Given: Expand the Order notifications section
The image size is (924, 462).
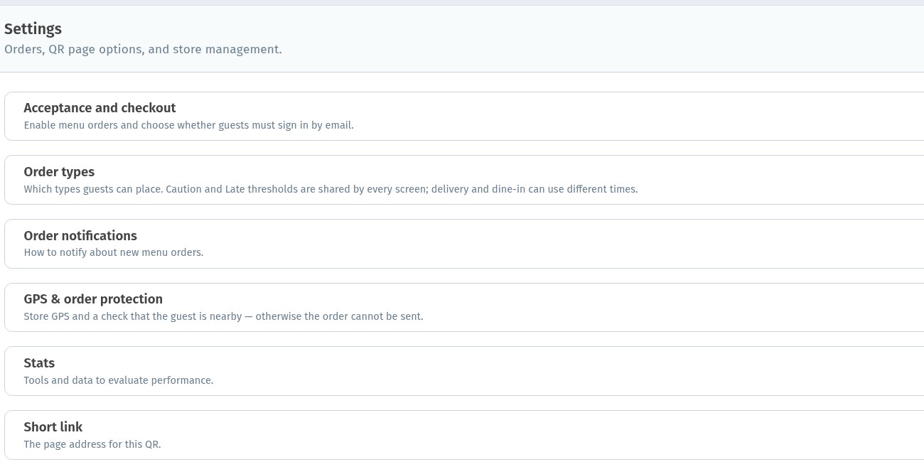Looking at the screenshot, I should pyautogui.click(x=464, y=244).
